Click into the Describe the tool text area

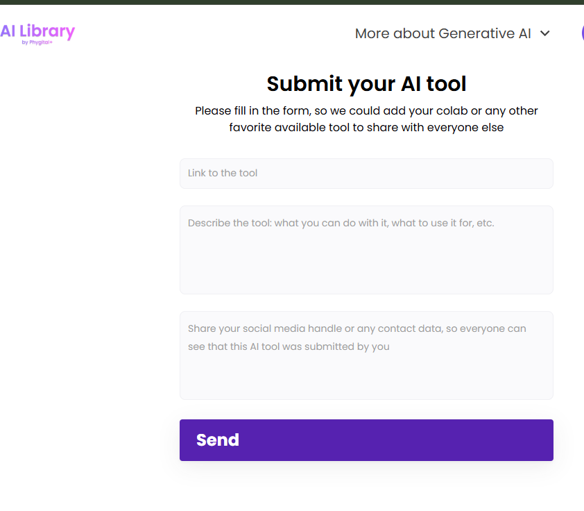(x=366, y=250)
